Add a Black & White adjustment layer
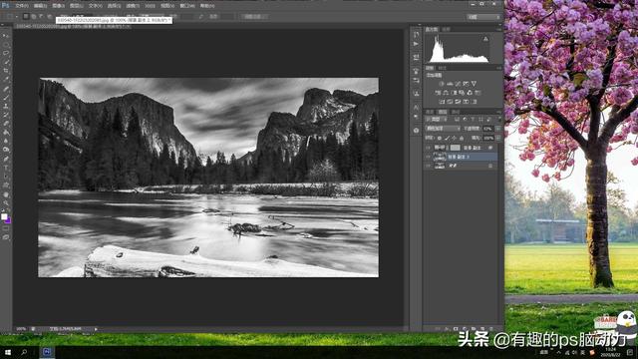The width and height of the screenshot is (638, 359). point(454,93)
